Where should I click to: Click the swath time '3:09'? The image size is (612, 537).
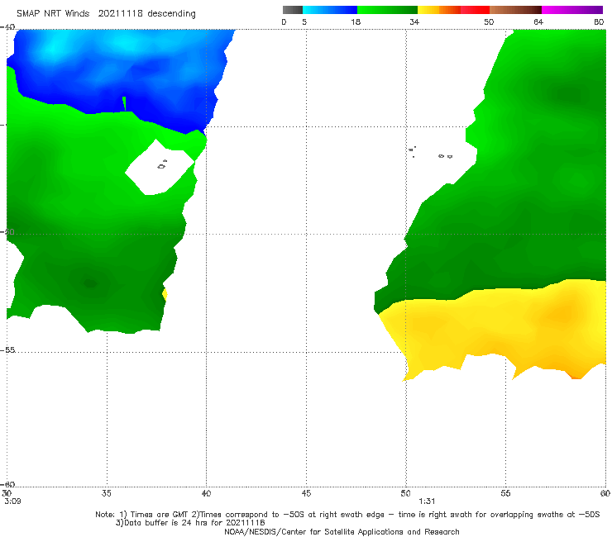(x=12, y=501)
